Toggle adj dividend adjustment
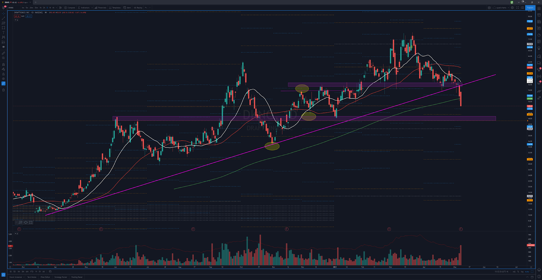The height and width of the screenshot is (280, 542). coord(514,272)
